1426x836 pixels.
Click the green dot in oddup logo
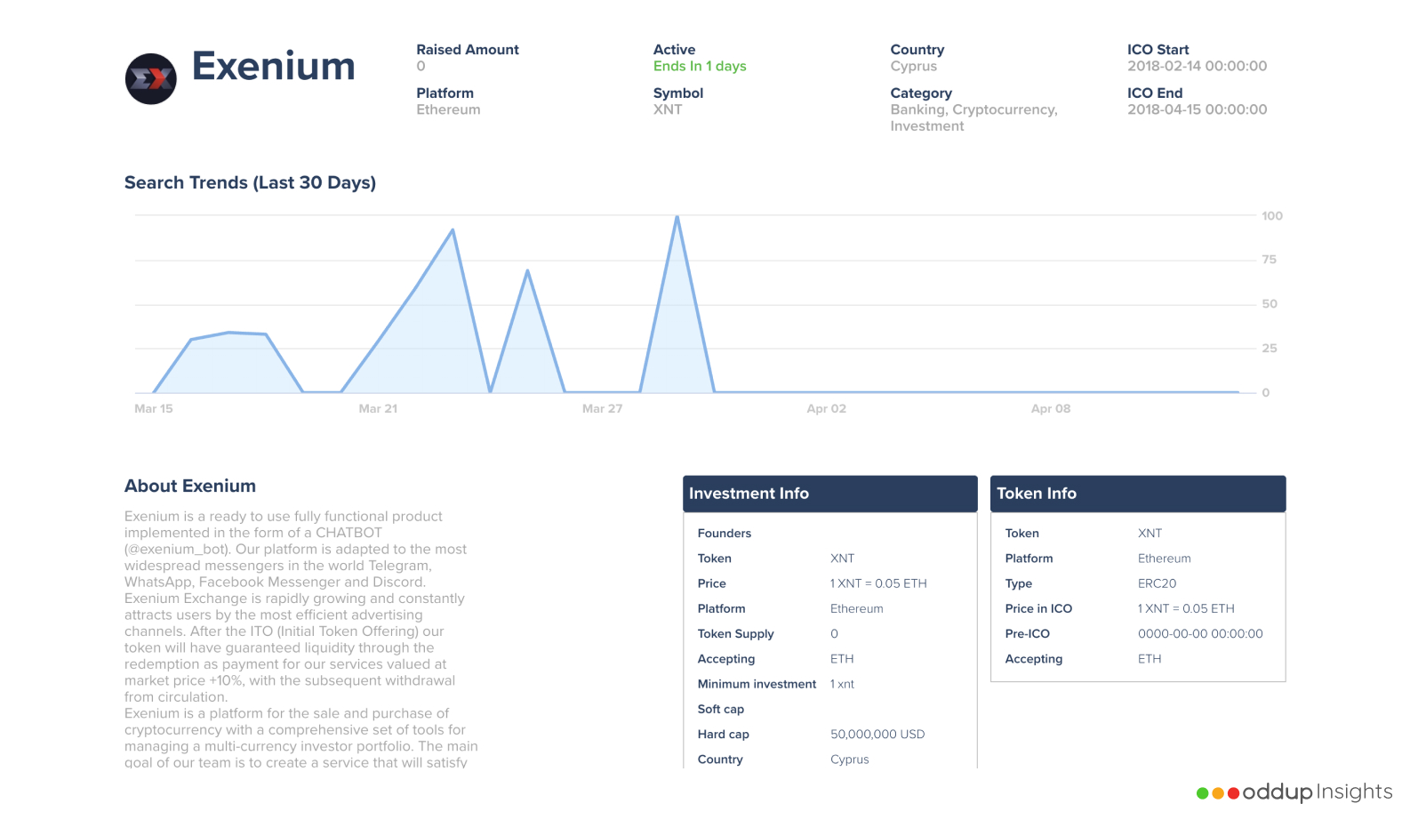pos(1202,793)
